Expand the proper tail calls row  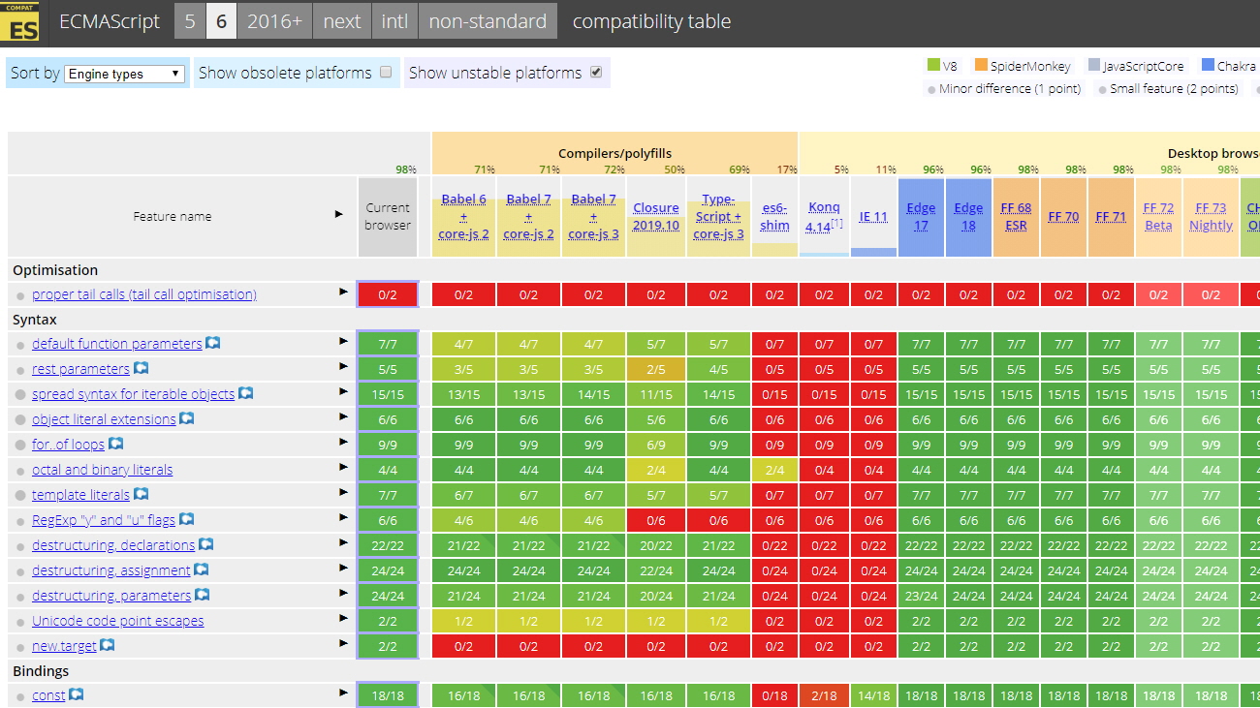click(343, 292)
